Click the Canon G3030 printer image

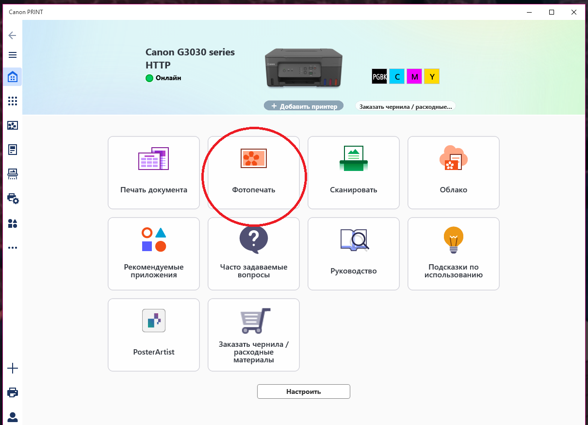304,68
